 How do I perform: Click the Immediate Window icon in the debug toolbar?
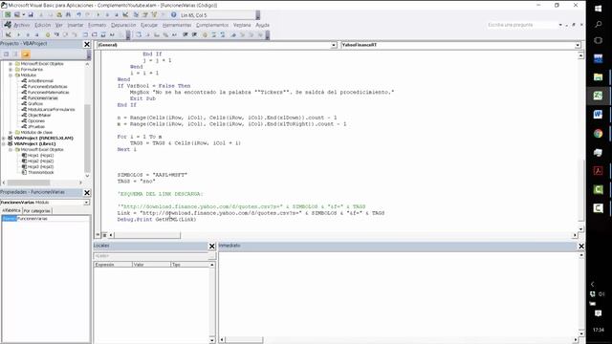[94, 34]
